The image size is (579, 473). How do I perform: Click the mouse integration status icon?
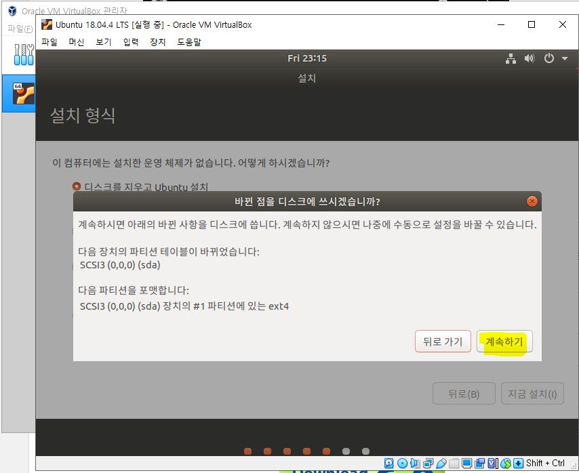point(506,463)
